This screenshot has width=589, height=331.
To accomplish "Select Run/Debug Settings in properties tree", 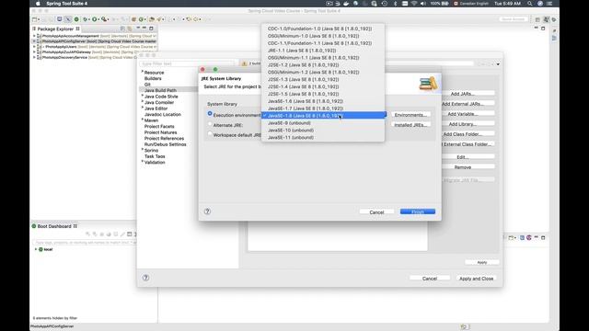I will click(166, 144).
